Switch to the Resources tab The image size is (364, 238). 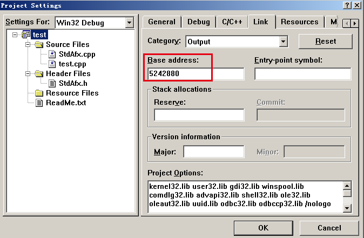299,22
